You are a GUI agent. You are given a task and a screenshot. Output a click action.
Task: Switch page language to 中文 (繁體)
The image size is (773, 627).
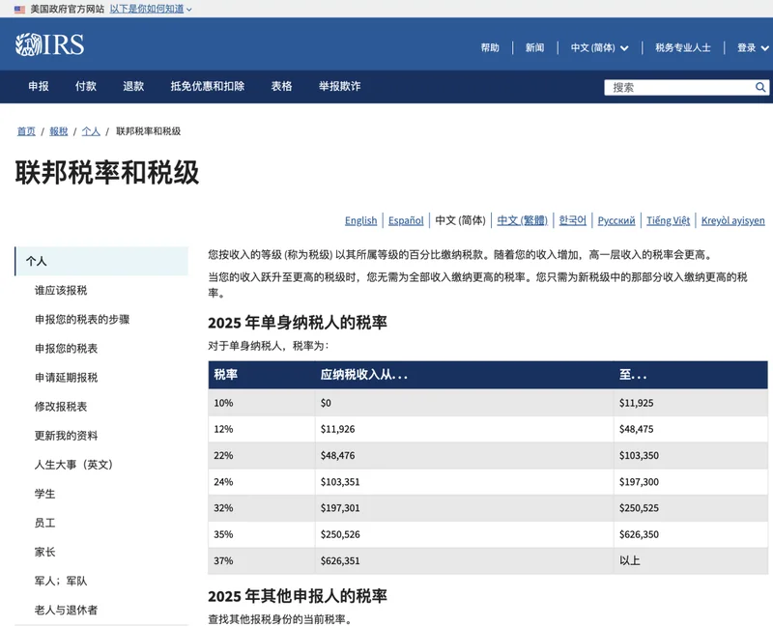tap(522, 220)
